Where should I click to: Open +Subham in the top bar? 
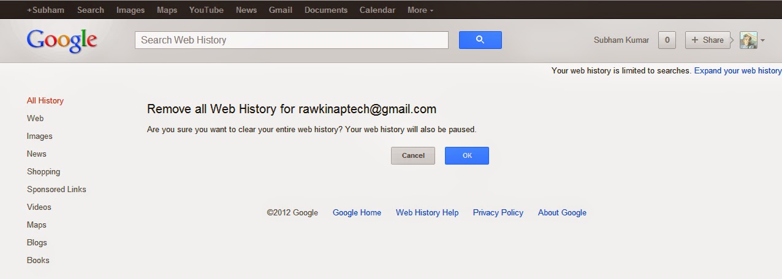point(45,10)
